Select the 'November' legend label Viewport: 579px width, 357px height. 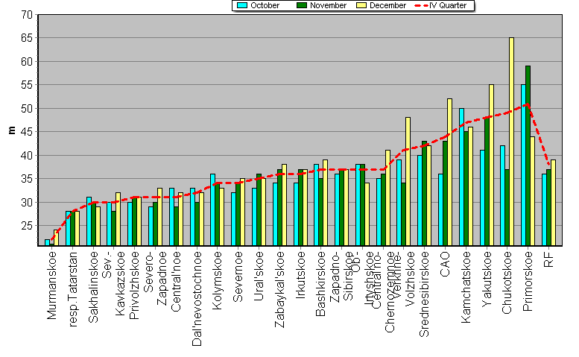[328, 5]
